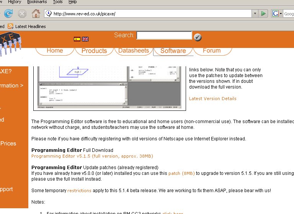The image size is (294, 214).
Task: Download the patch (8MB) link
Action: pyautogui.click(x=181, y=173)
